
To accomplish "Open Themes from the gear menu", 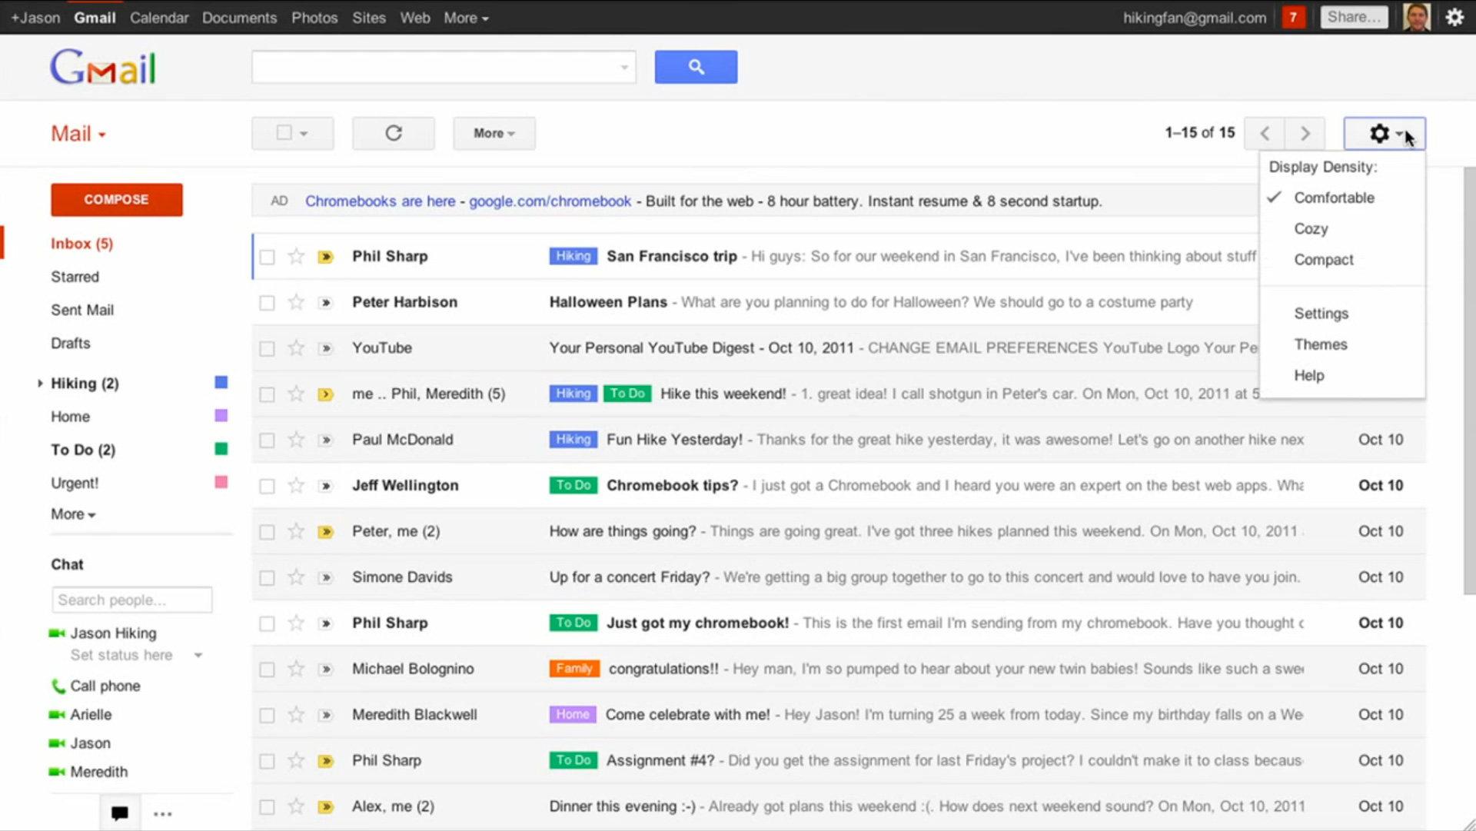I will (x=1320, y=344).
